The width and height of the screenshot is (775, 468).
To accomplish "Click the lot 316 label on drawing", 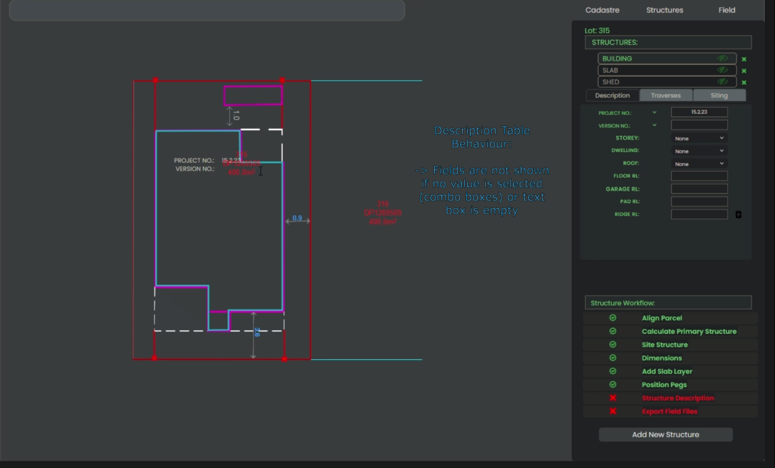I will coord(382,213).
